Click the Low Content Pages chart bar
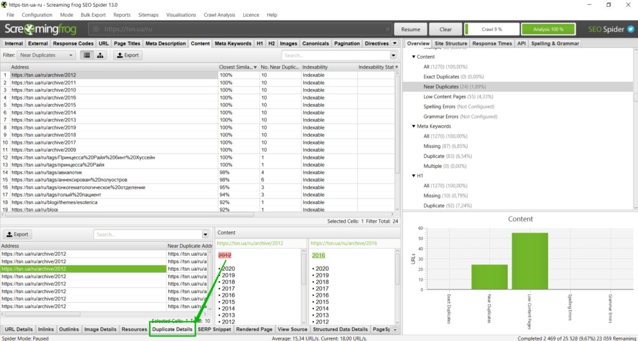This screenshot has width=638, height=341. [x=530, y=261]
